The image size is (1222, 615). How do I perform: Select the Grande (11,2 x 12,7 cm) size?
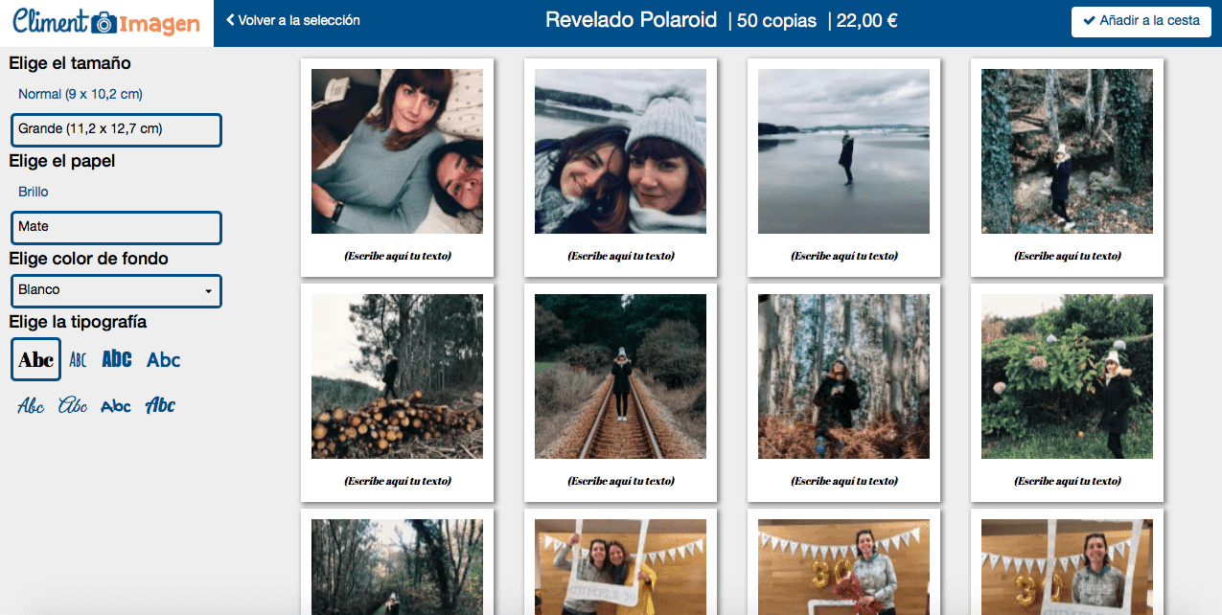(116, 129)
